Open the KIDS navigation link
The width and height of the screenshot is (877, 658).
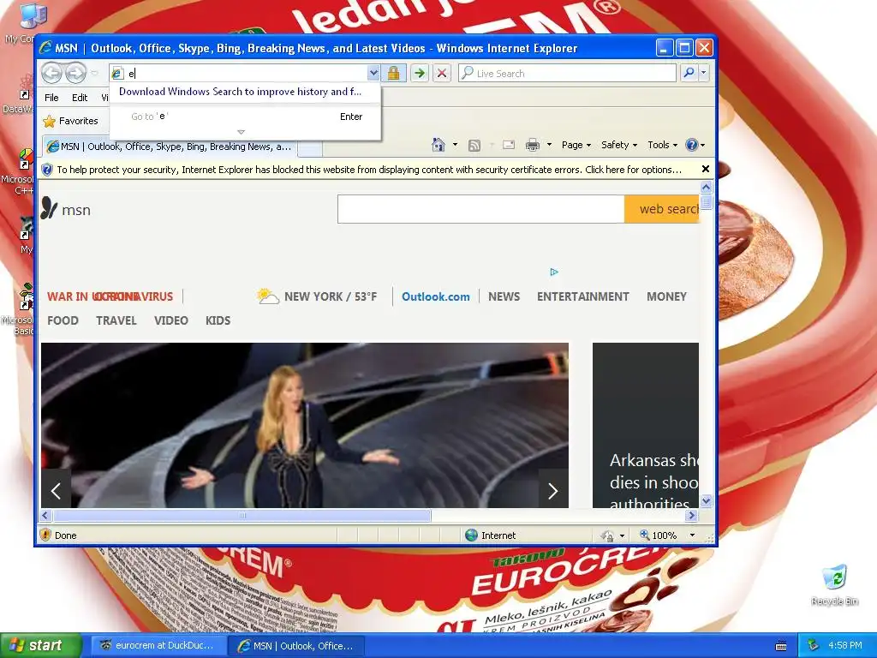tap(218, 320)
